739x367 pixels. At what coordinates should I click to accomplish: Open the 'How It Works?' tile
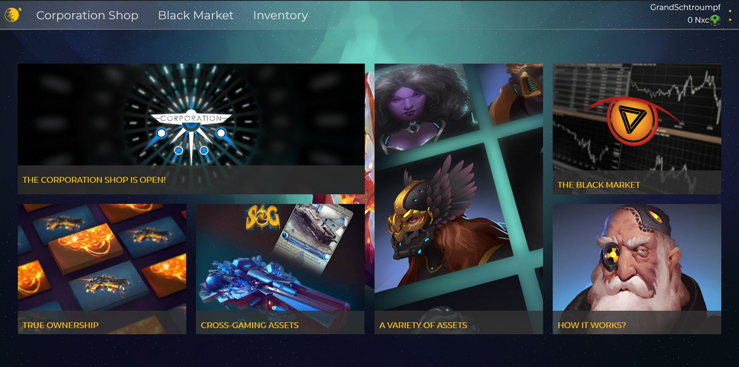pyautogui.click(x=637, y=269)
